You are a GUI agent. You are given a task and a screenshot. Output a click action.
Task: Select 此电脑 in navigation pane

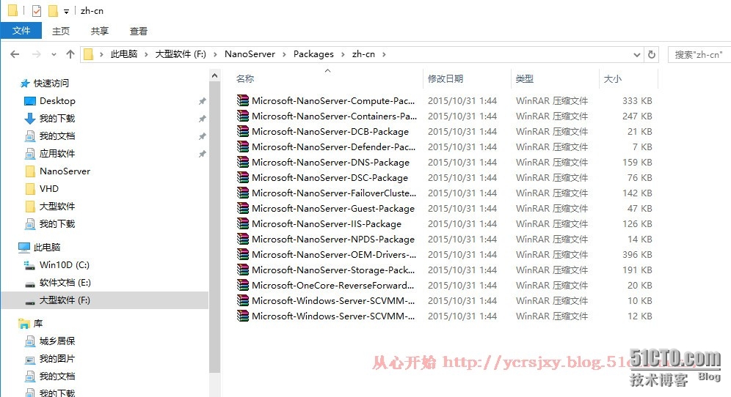47,247
